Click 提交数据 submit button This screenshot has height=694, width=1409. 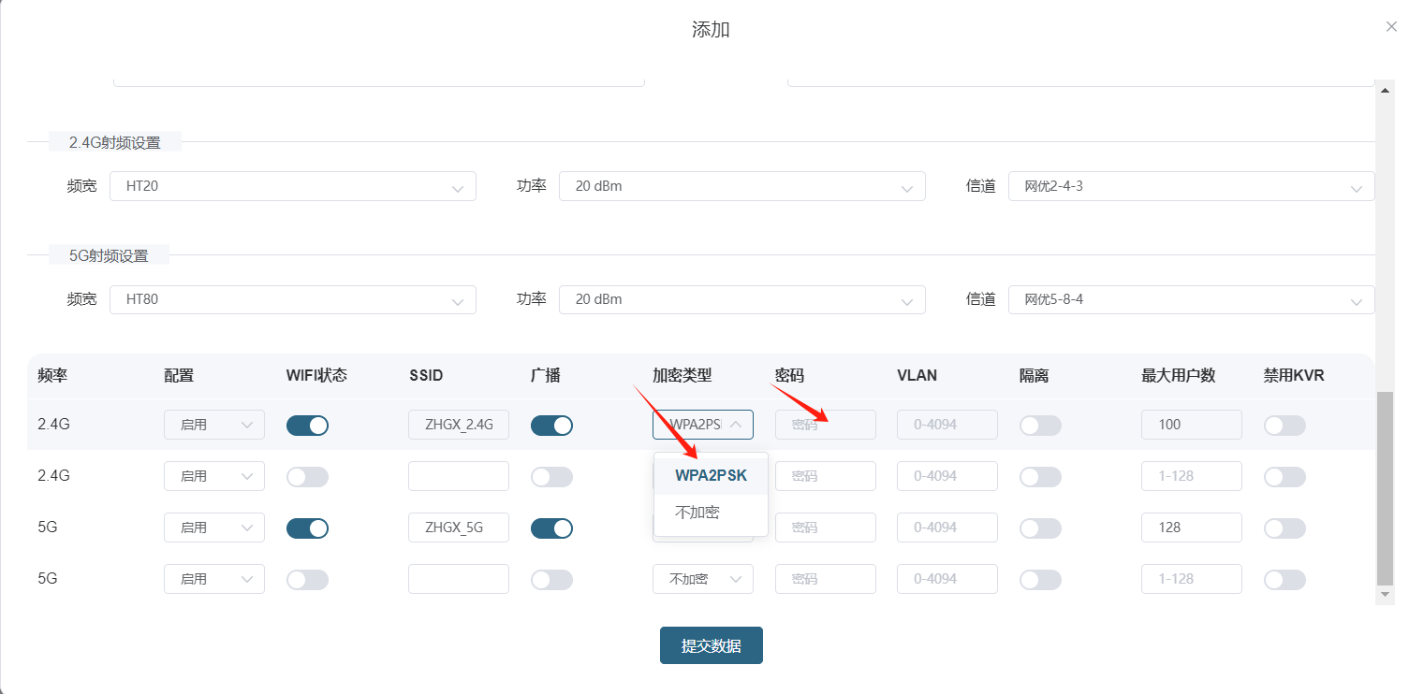click(711, 645)
